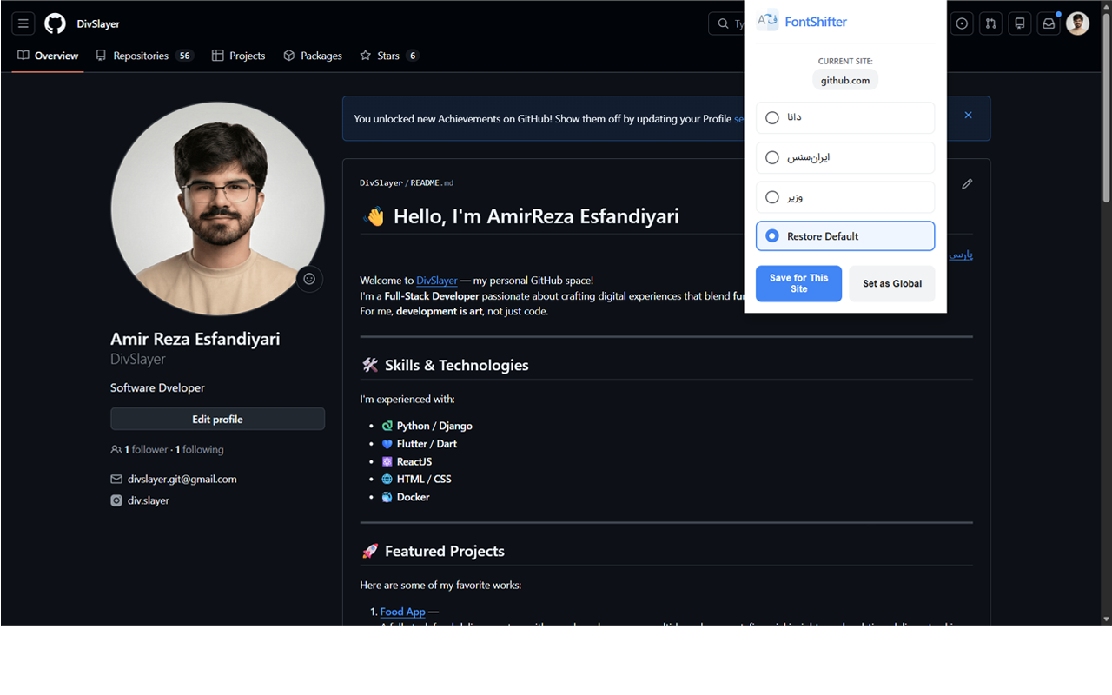View the 1 follower list

point(146,450)
